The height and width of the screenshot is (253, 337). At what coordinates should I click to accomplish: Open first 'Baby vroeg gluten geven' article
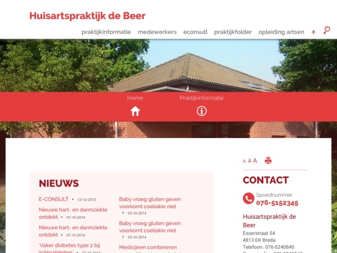click(x=150, y=202)
